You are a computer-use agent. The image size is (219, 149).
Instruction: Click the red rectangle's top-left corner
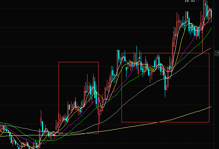tap(59, 62)
